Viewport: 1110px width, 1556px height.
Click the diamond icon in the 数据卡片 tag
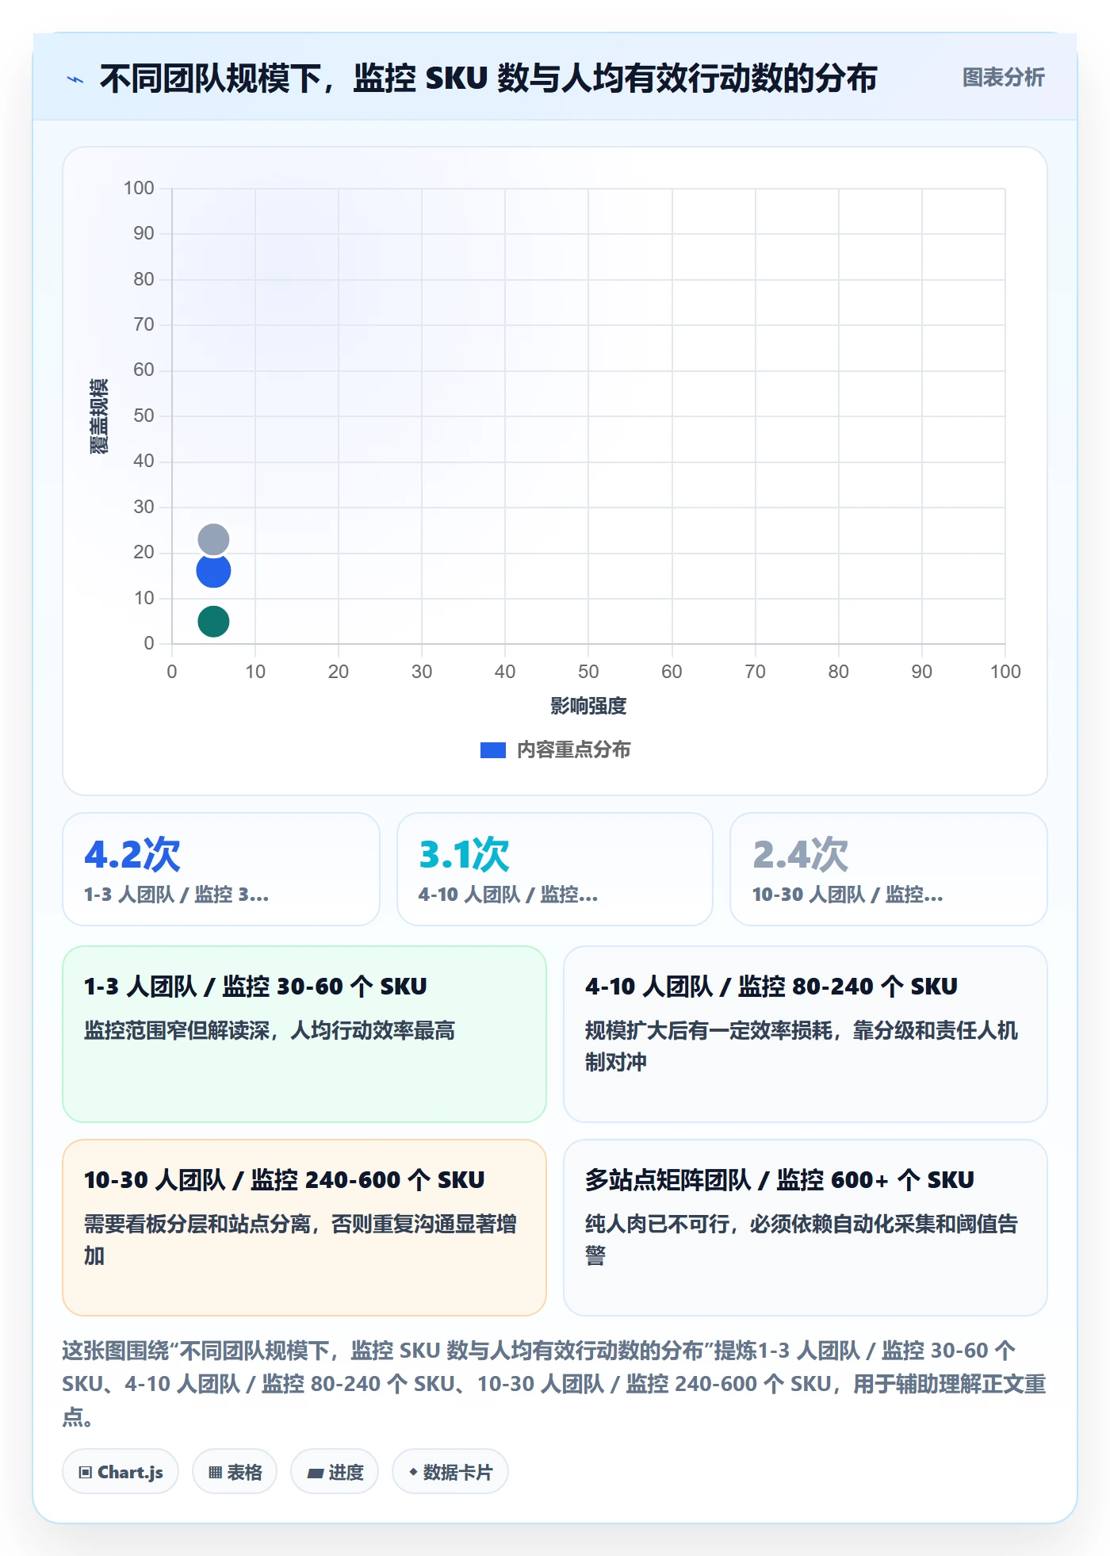click(413, 1472)
